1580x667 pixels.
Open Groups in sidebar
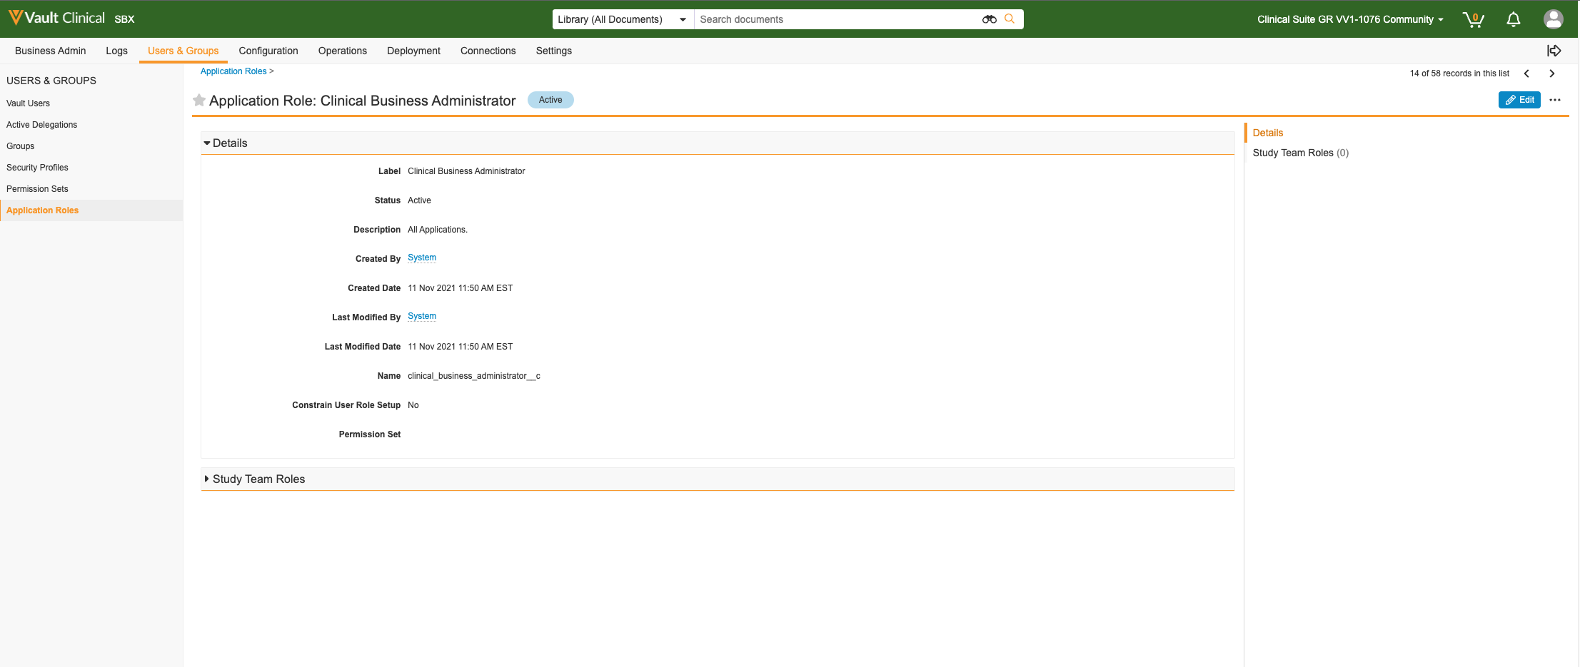[x=20, y=146]
